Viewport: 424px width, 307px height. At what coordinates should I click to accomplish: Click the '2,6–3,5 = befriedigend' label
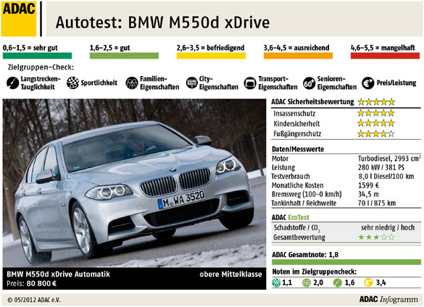point(210,48)
